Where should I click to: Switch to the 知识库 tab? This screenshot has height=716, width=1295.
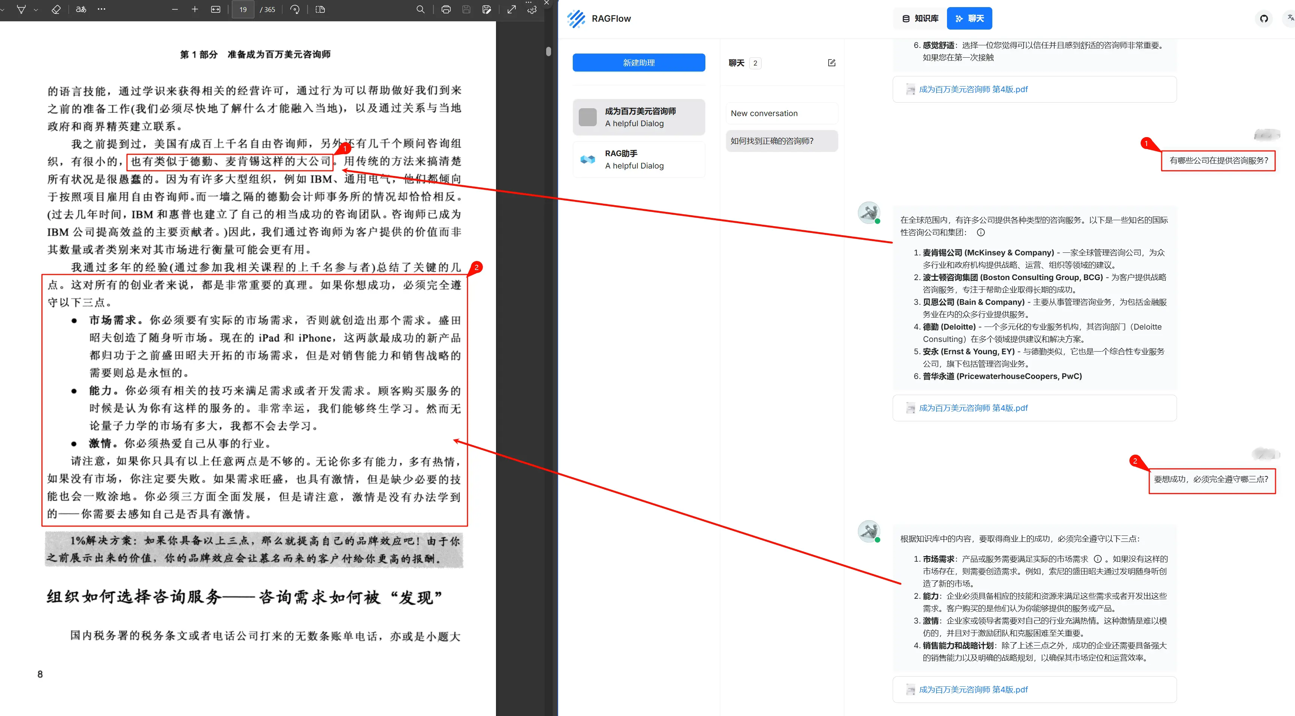tap(920, 19)
